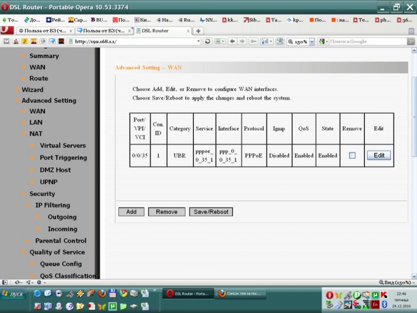Click the Add button
This screenshot has width=417, height=313.
point(131,212)
